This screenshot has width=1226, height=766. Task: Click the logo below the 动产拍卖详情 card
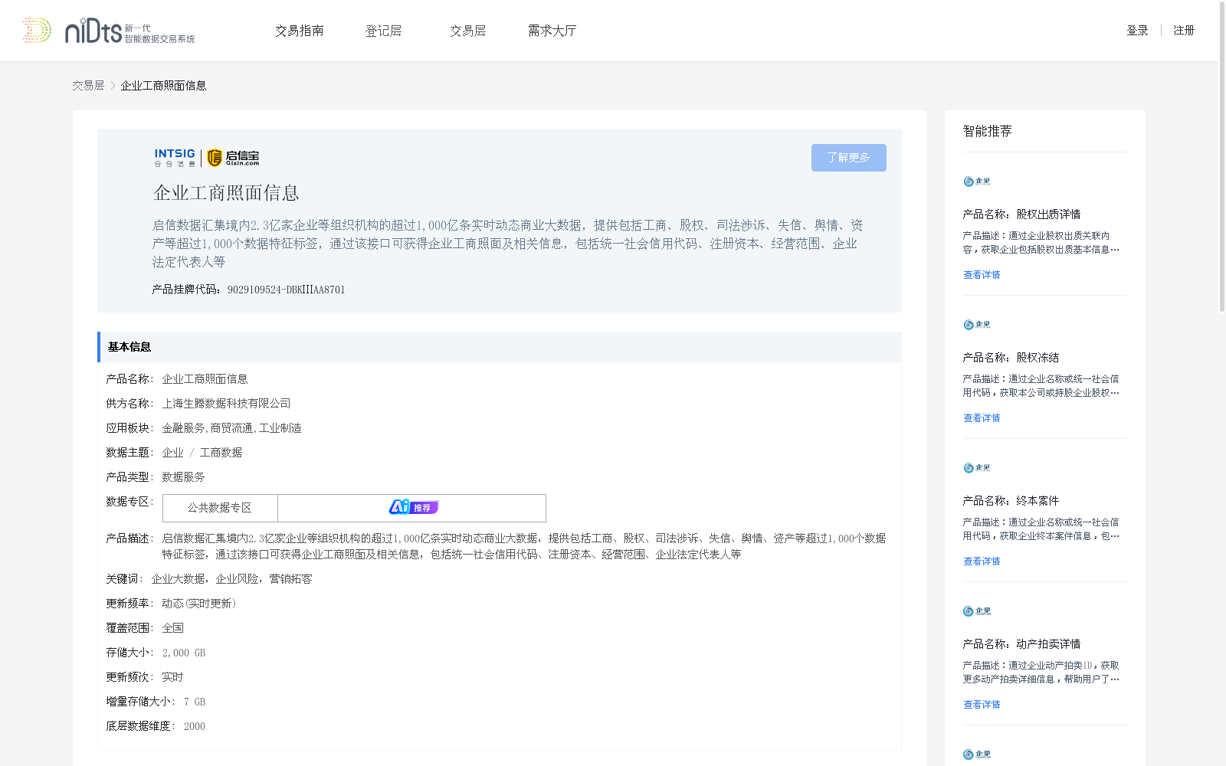(x=977, y=755)
